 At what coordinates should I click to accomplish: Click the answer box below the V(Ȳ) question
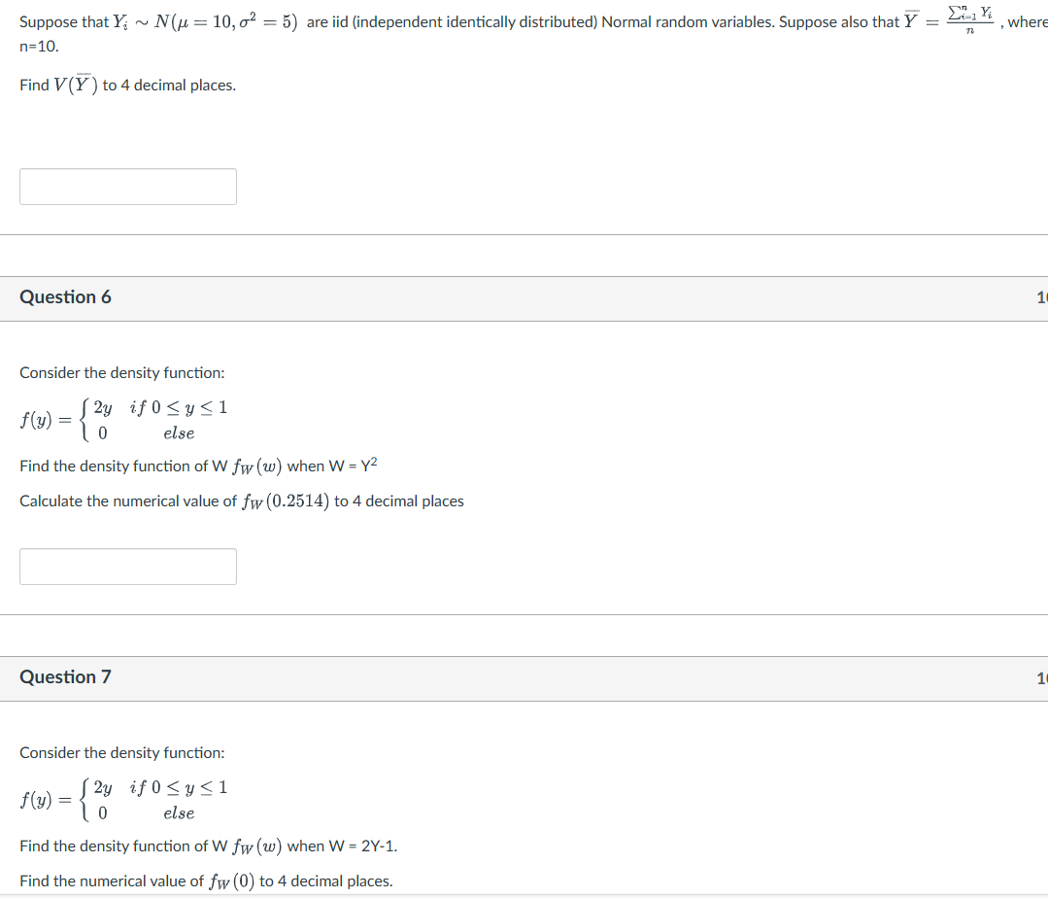click(127, 186)
